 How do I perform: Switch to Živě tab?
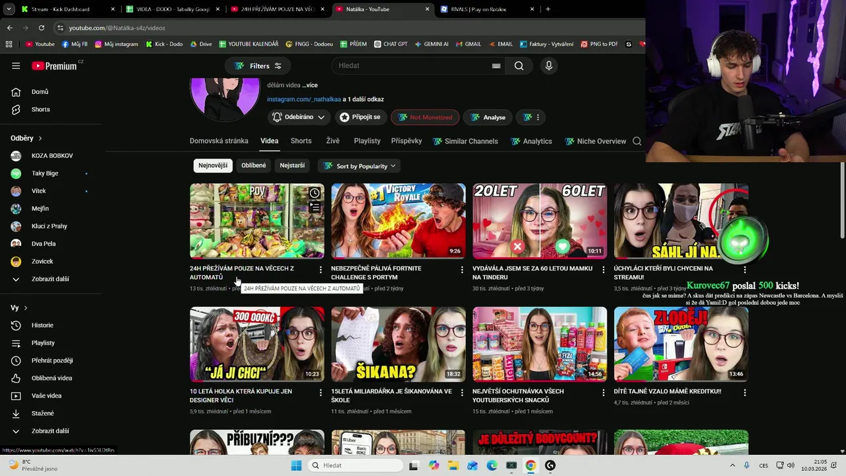[332, 141]
